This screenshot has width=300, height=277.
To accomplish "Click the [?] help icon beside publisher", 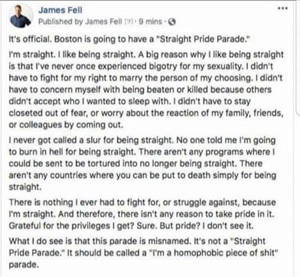I will pos(129,22).
